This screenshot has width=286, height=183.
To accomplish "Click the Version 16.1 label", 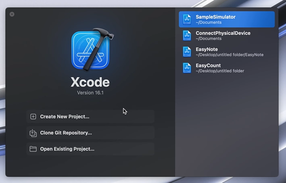I will 90,93.
